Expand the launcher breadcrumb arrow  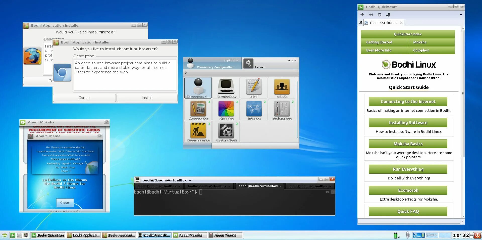(186, 73)
